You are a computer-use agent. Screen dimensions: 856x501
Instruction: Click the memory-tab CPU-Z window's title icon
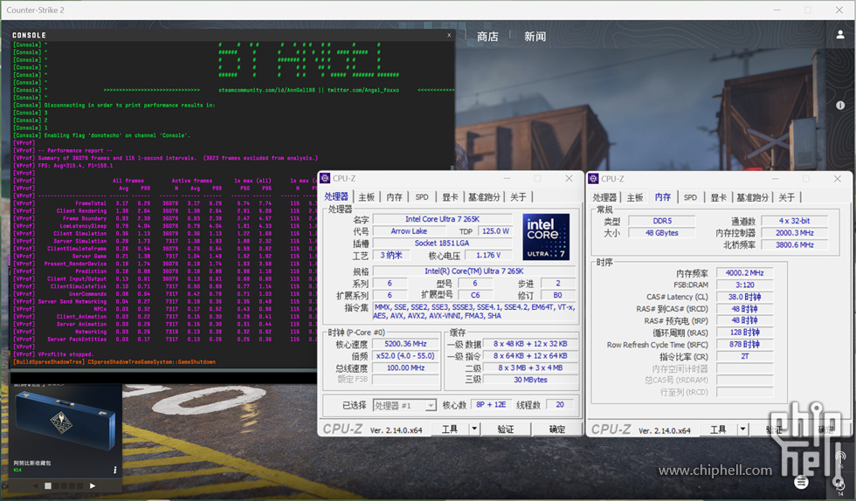[x=593, y=178]
